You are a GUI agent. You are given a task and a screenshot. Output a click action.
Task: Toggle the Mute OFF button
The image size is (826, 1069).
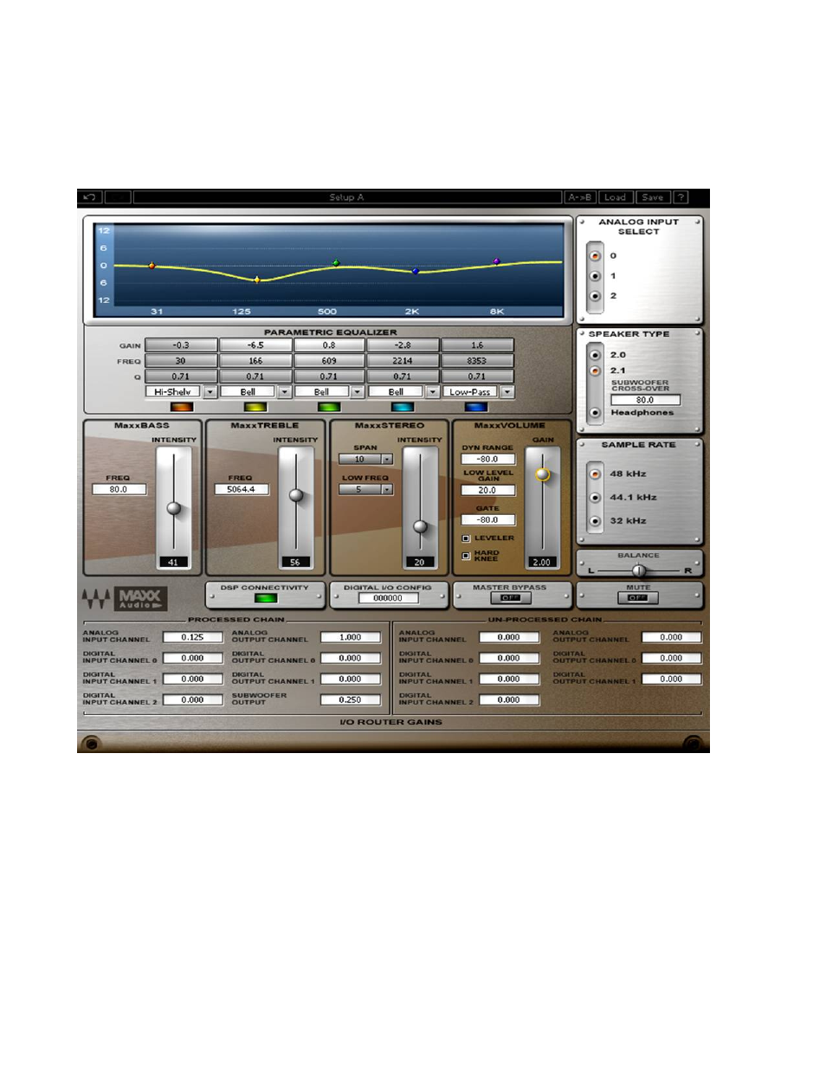click(638, 597)
